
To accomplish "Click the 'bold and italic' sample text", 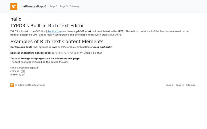I will click(x=103, y=47).
